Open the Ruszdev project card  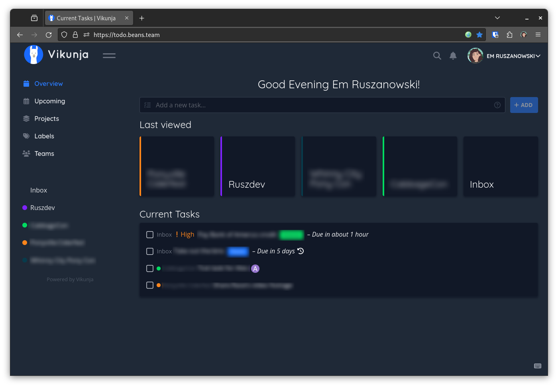[258, 166]
